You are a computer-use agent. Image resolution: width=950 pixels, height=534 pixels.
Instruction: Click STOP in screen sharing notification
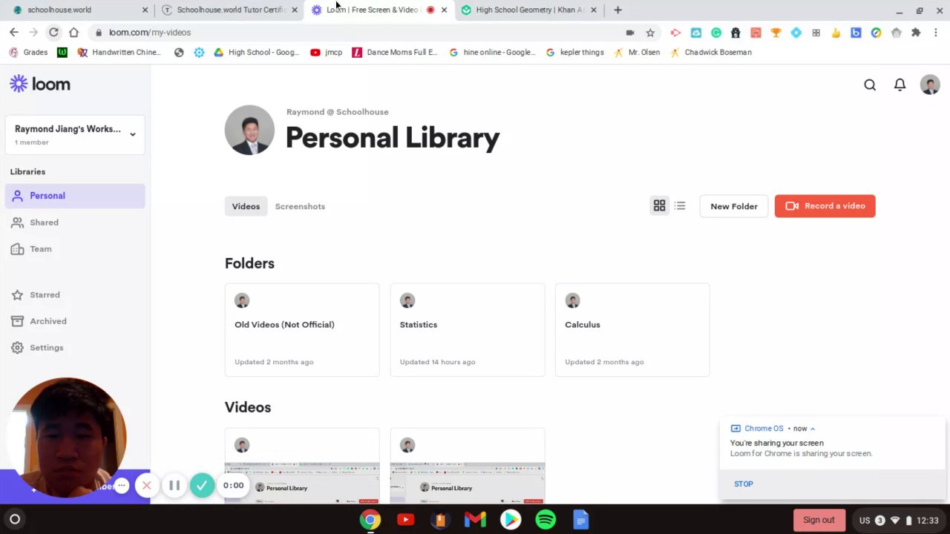coord(744,484)
